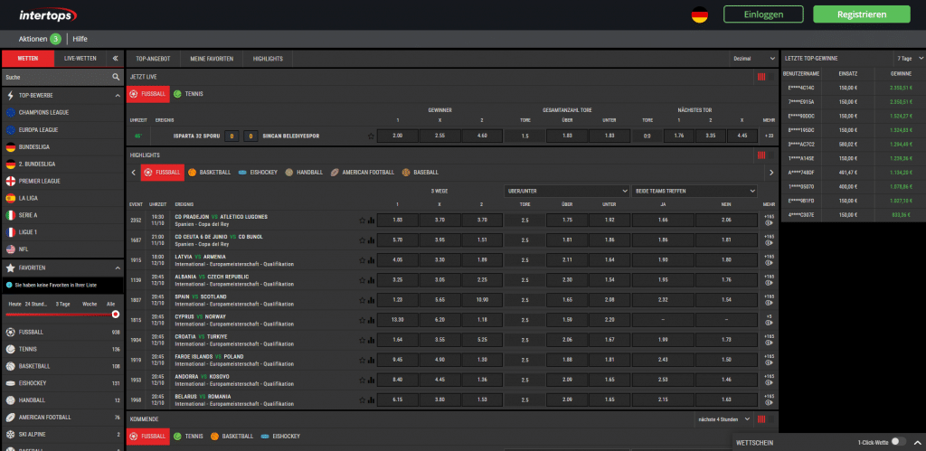Open Tennis sport in left sidebar
Image resolution: width=926 pixels, height=451 pixels.
point(62,349)
